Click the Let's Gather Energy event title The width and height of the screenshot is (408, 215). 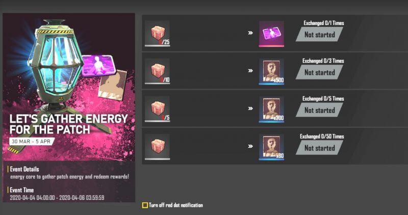pyautogui.click(x=68, y=124)
